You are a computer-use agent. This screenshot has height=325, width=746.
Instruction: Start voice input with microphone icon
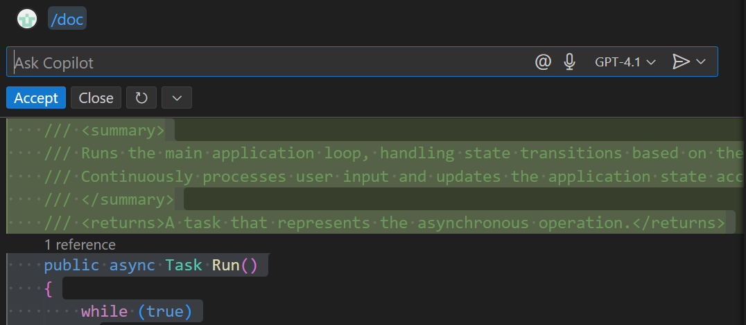click(569, 62)
